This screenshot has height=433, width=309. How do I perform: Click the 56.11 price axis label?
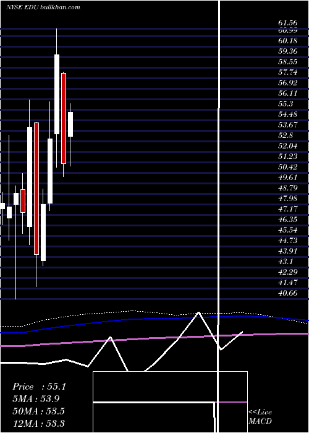(287, 93)
